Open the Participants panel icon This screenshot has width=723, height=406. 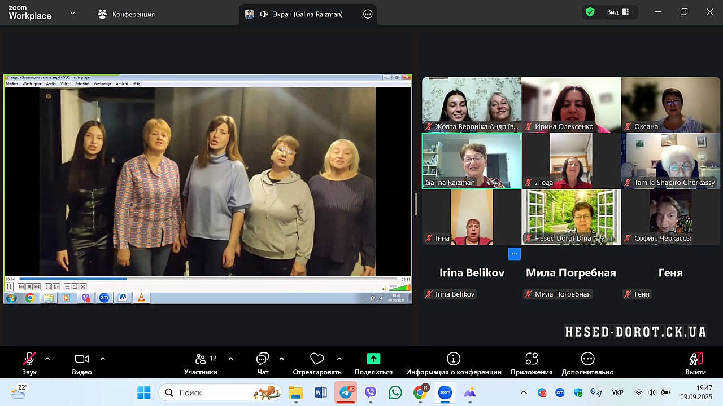point(201,359)
